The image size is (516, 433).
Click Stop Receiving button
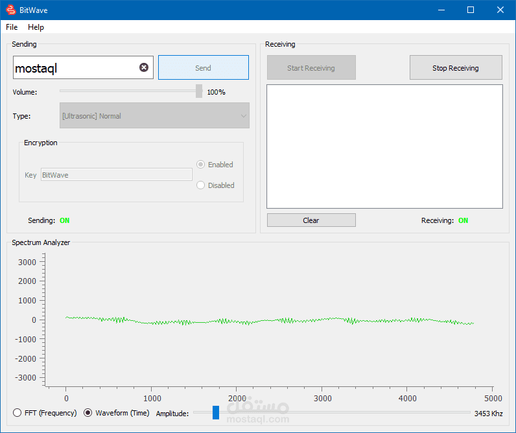pyautogui.click(x=456, y=67)
